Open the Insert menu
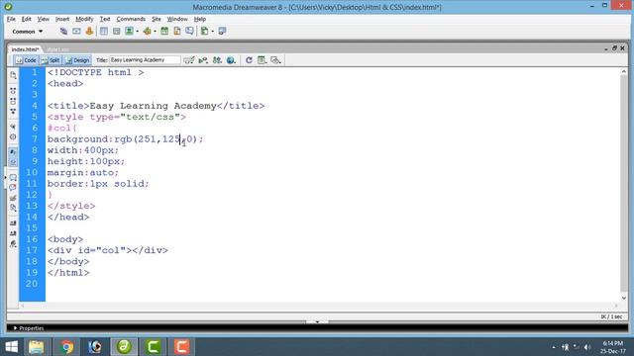 point(62,19)
